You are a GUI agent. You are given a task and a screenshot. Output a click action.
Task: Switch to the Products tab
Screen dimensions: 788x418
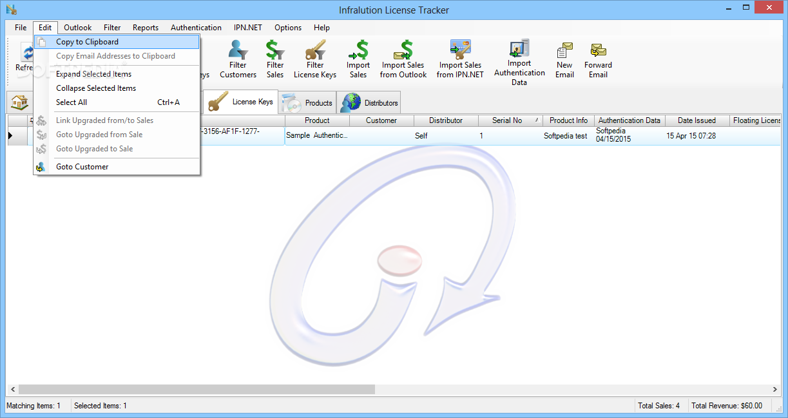pyautogui.click(x=307, y=102)
